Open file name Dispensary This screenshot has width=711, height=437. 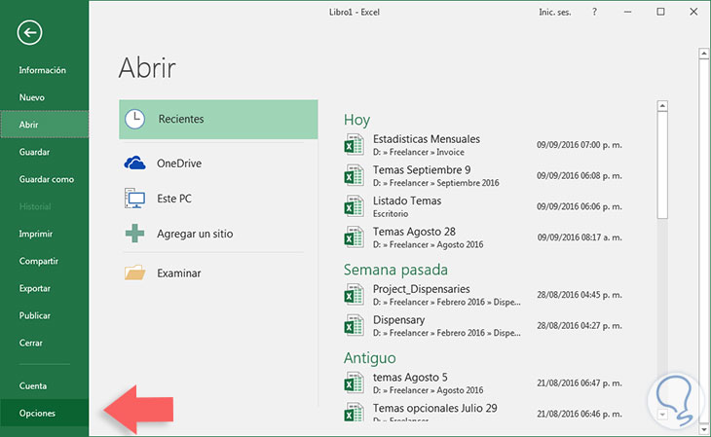398,320
